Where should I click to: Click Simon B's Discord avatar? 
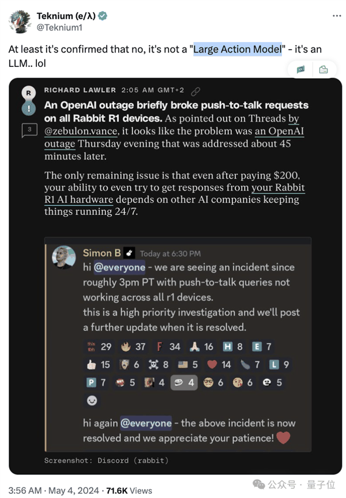[x=64, y=257]
